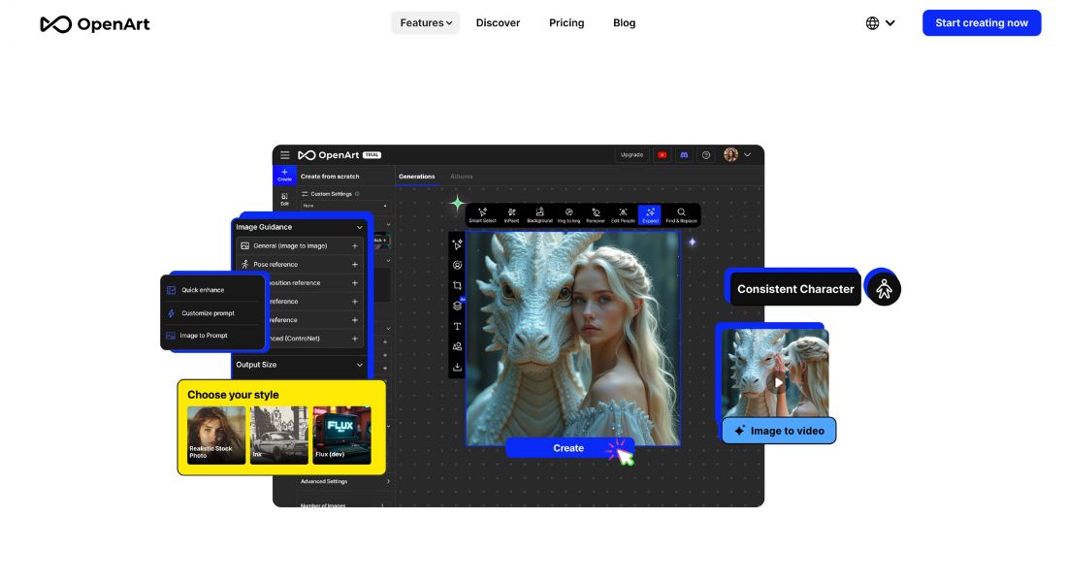Click the Start creating now button
Screen dimensions: 1067x582
[x=982, y=23]
